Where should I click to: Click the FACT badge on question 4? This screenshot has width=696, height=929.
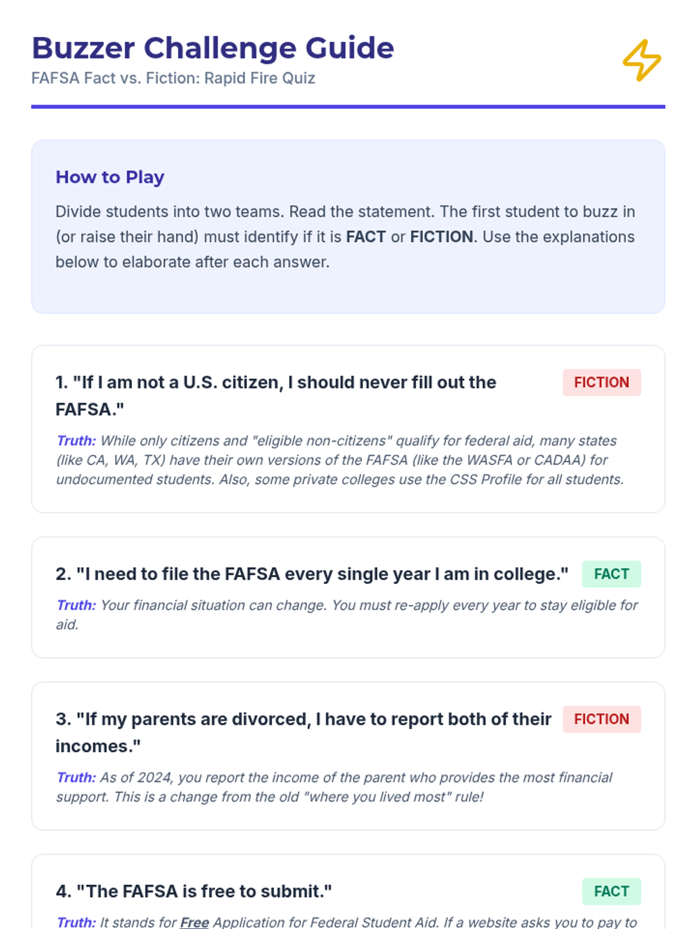coord(611,891)
